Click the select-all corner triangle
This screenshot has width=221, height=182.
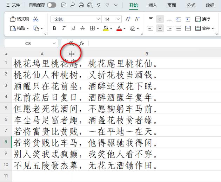[x=6, y=54]
